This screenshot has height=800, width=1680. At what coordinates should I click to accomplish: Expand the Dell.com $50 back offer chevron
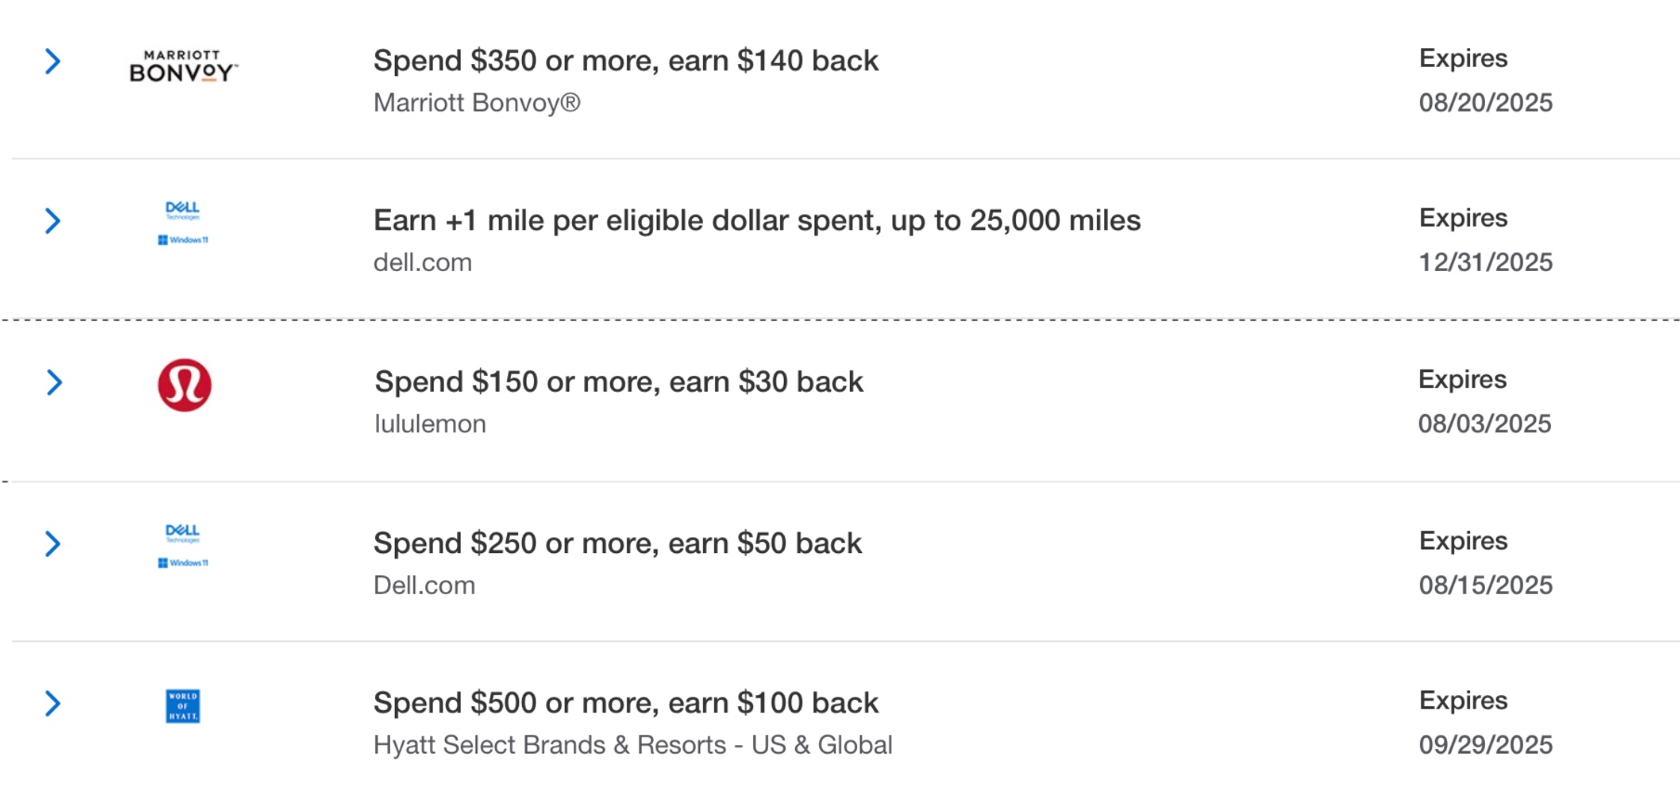[x=53, y=544]
